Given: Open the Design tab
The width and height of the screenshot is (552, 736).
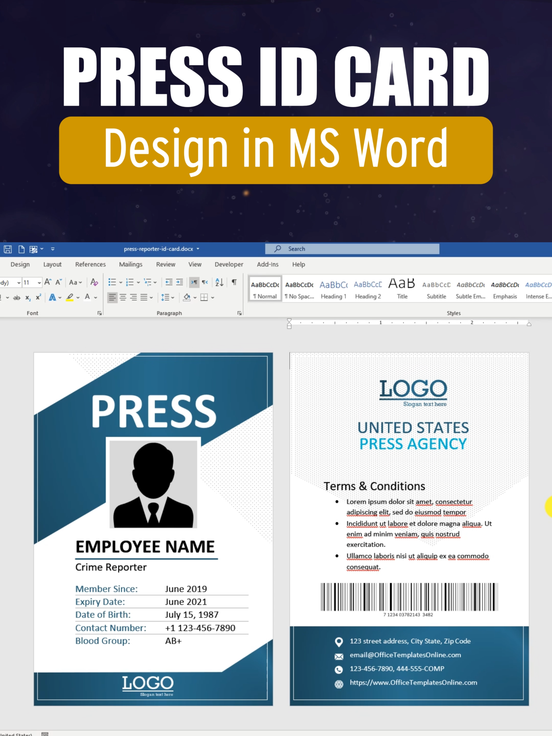Looking at the screenshot, I should (20, 265).
